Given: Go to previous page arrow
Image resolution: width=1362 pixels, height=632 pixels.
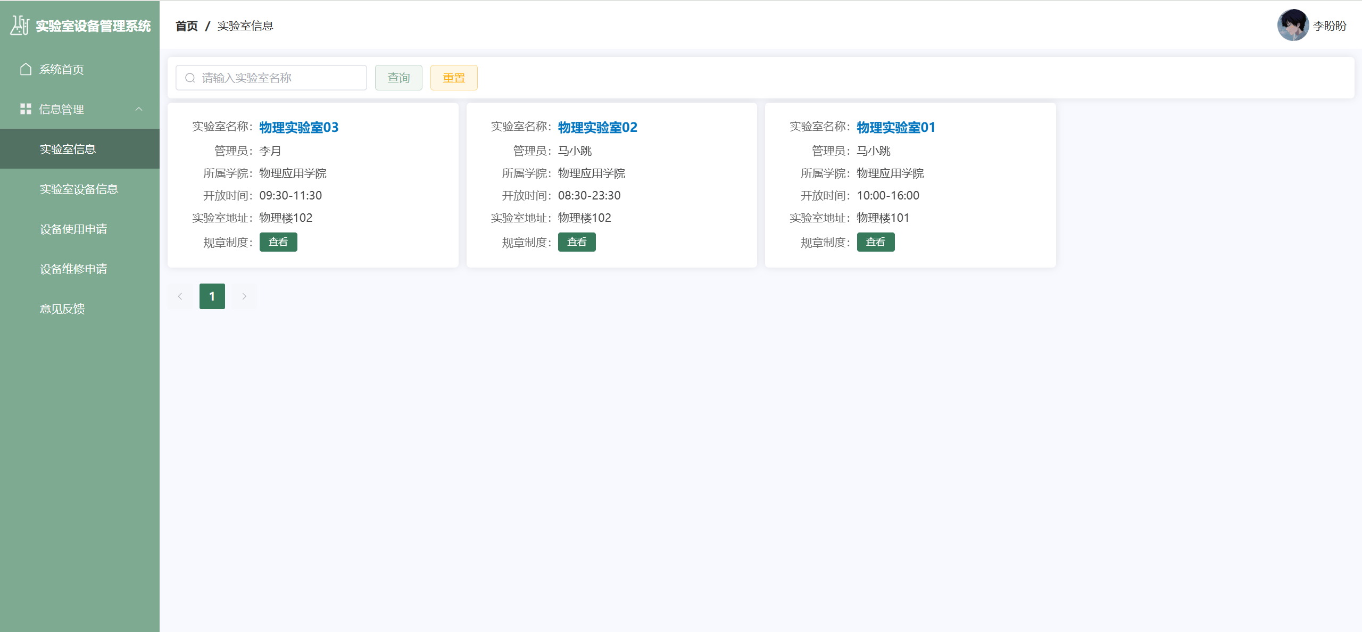Looking at the screenshot, I should 180,296.
